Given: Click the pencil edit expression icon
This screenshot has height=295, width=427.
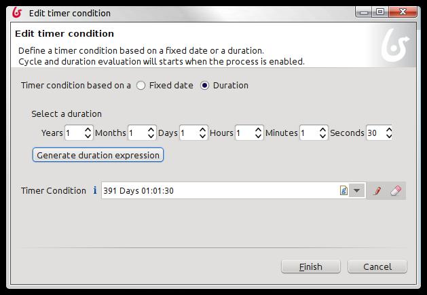Looking at the screenshot, I should (x=377, y=190).
